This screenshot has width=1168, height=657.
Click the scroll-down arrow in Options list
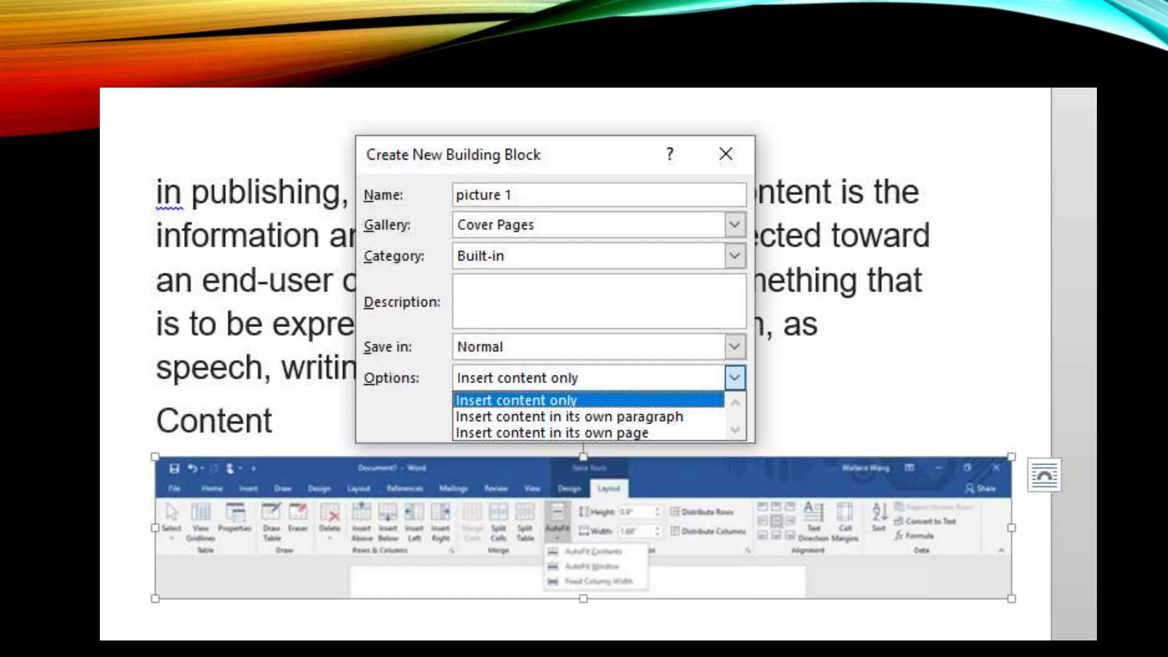(x=735, y=430)
